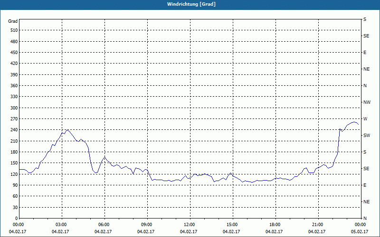Click the 120 degree axis label
The image size is (380, 237).
[14, 174]
